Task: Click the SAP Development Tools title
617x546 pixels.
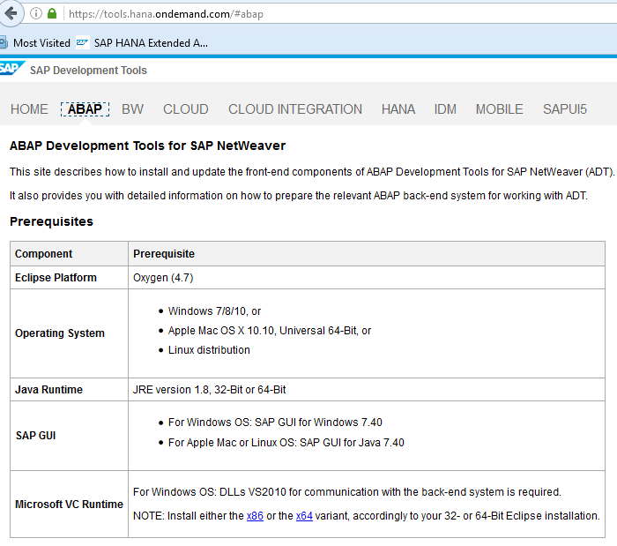Action: [x=88, y=71]
